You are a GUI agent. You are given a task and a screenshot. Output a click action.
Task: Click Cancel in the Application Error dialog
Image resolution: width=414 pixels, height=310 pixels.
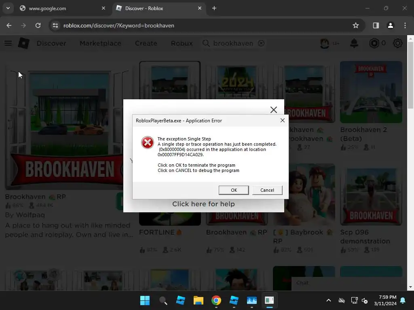[x=267, y=190]
